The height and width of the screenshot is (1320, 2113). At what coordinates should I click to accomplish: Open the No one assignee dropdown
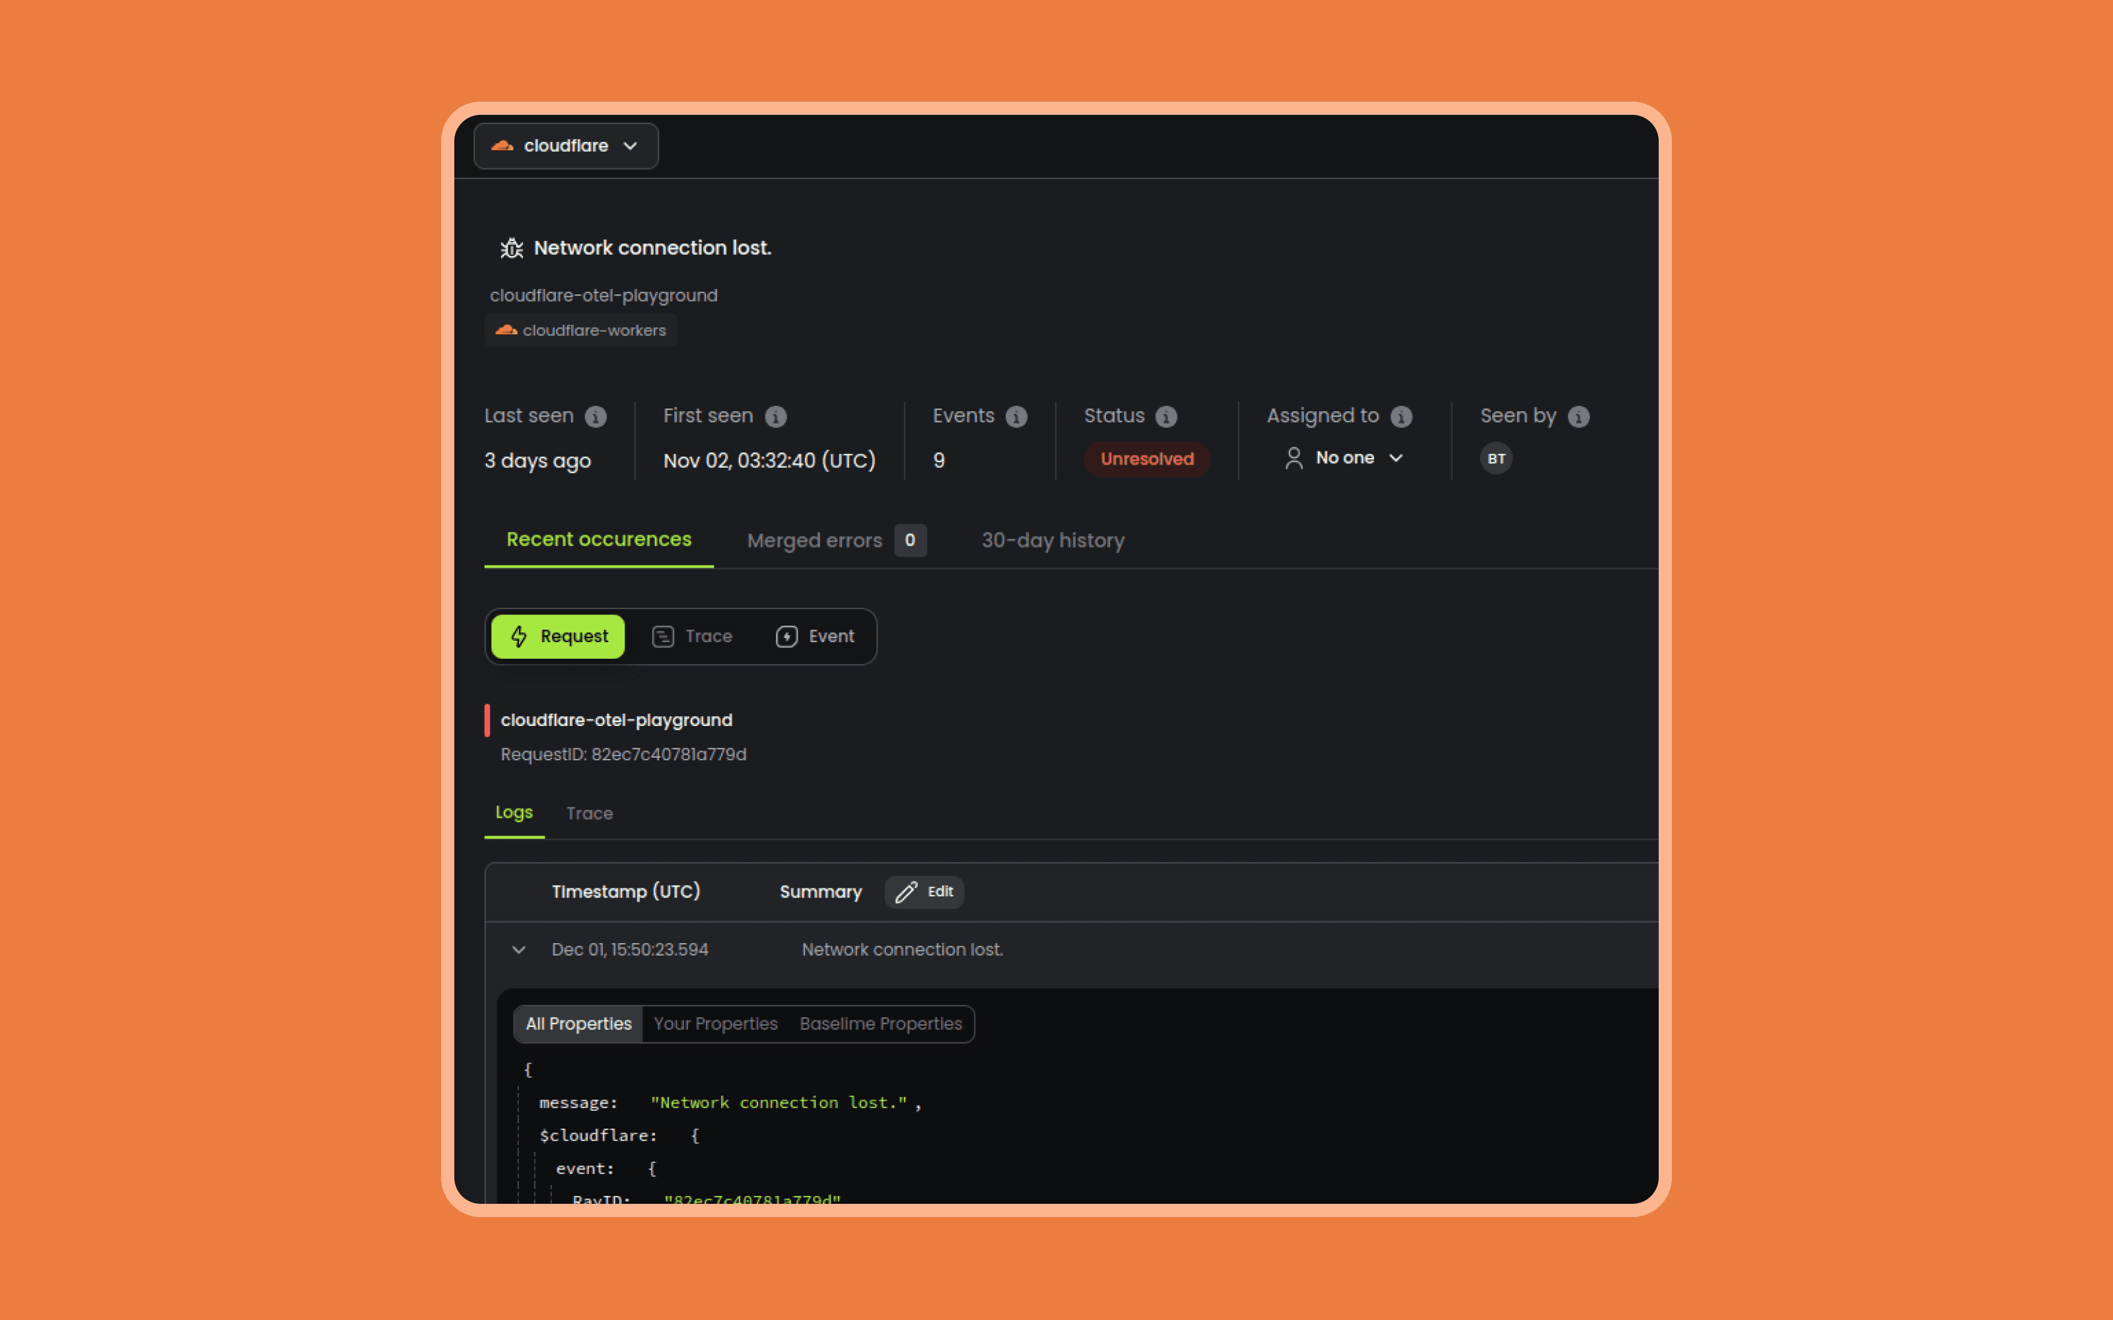coord(1344,458)
